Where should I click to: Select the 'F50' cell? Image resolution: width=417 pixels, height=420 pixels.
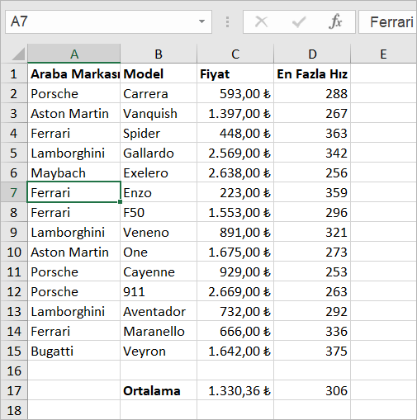pyautogui.click(x=159, y=212)
